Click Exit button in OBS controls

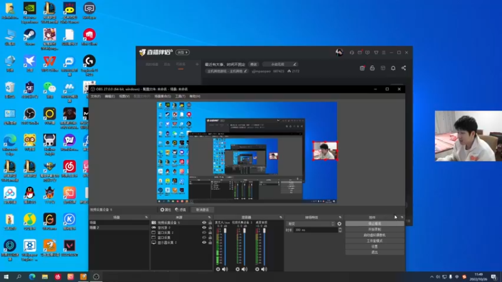(375, 253)
